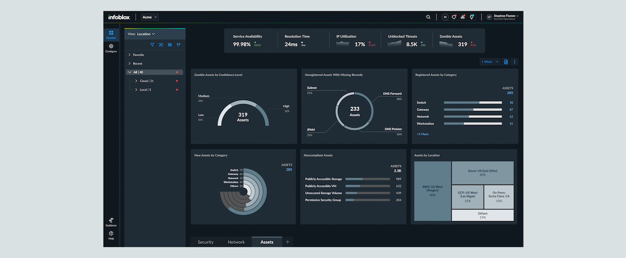Open the Guidance panel
Screen dimensions: 626x258
point(111,222)
